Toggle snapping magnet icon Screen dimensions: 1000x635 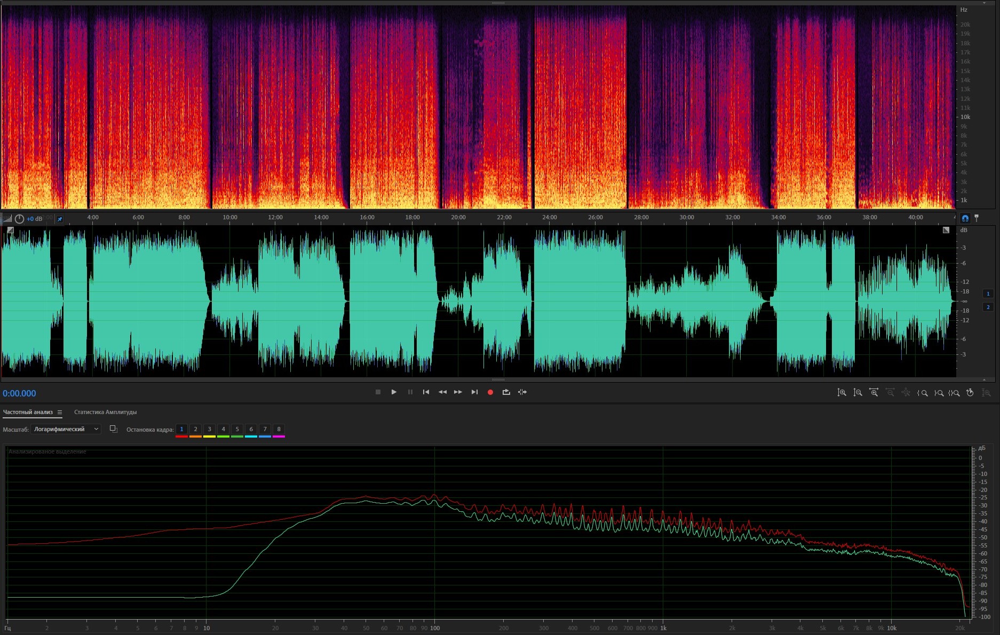965,218
